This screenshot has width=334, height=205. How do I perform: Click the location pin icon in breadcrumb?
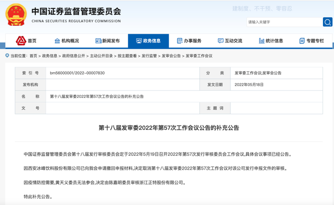pos(7,56)
